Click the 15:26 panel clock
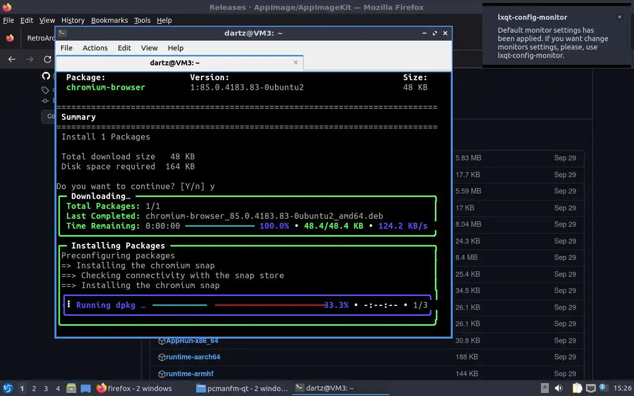Image resolution: width=634 pixels, height=396 pixels. 623,389
